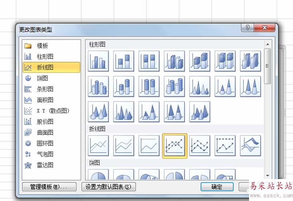This screenshot has height=201, width=293.
Task: Choose the clustered cone chart
Action: tap(200, 86)
